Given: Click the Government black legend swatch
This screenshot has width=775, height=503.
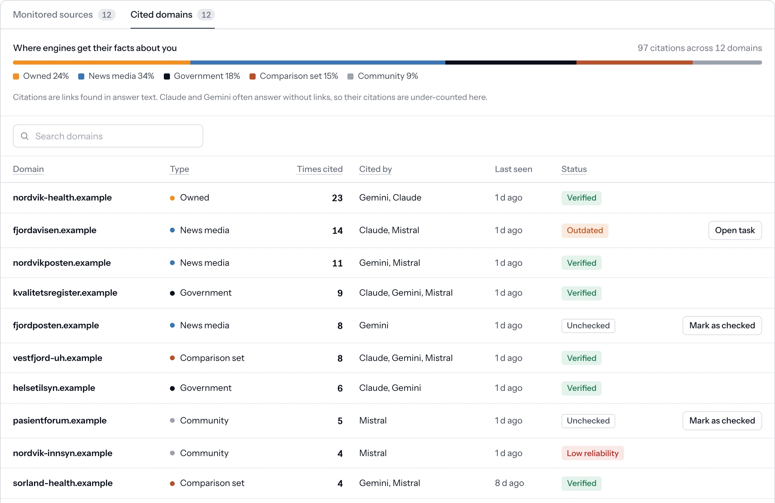Looking at the screenshot, I should point(167,76).
